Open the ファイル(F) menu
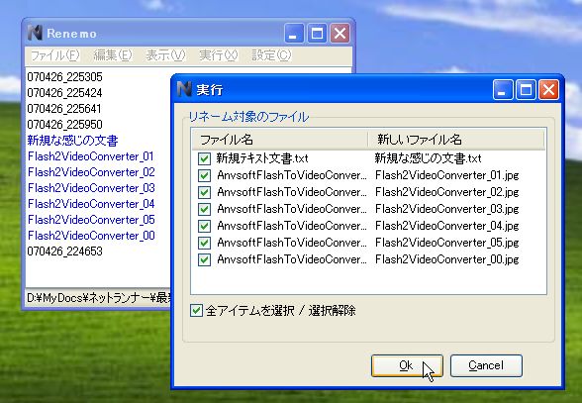 coord(55,55)
